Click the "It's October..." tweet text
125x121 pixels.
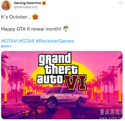coord(16,17)
